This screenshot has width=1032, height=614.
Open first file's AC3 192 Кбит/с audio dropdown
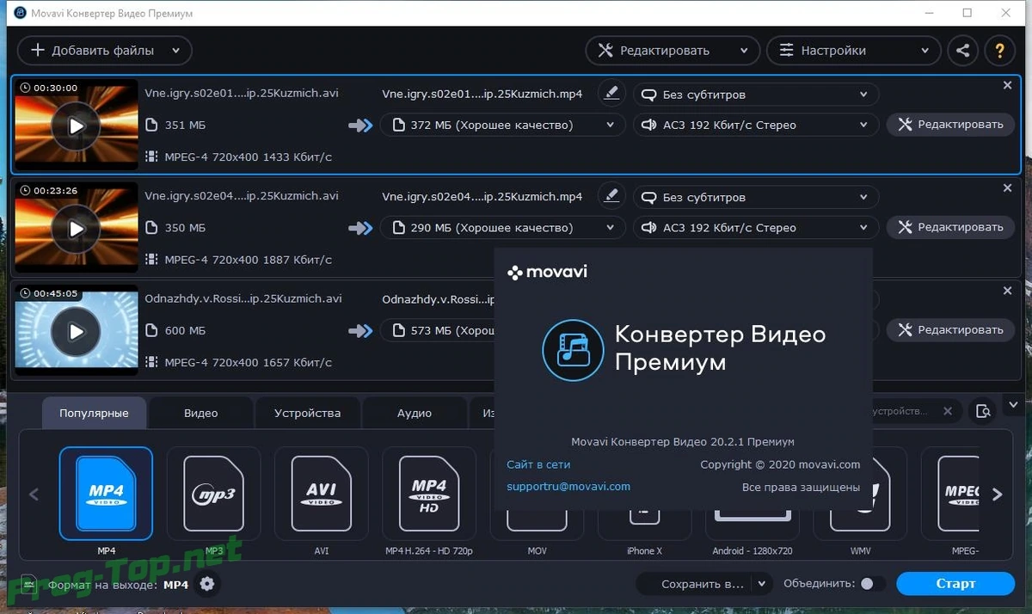pos(757,126)
